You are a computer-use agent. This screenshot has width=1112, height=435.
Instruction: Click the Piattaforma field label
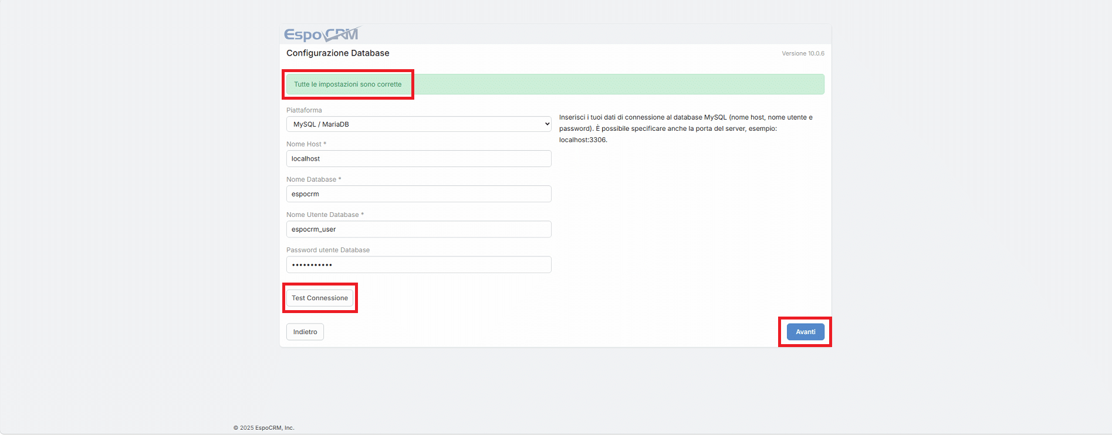click(304, 110)
